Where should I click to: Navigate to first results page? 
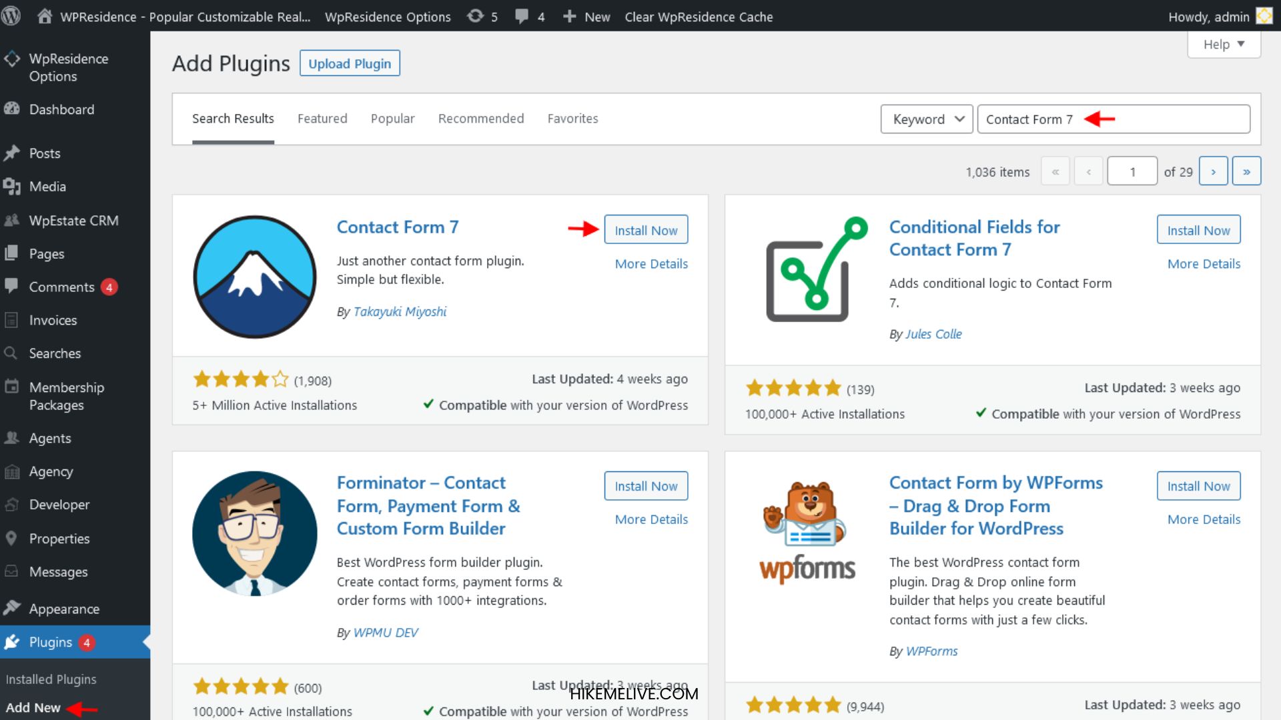click(1055, 171)
